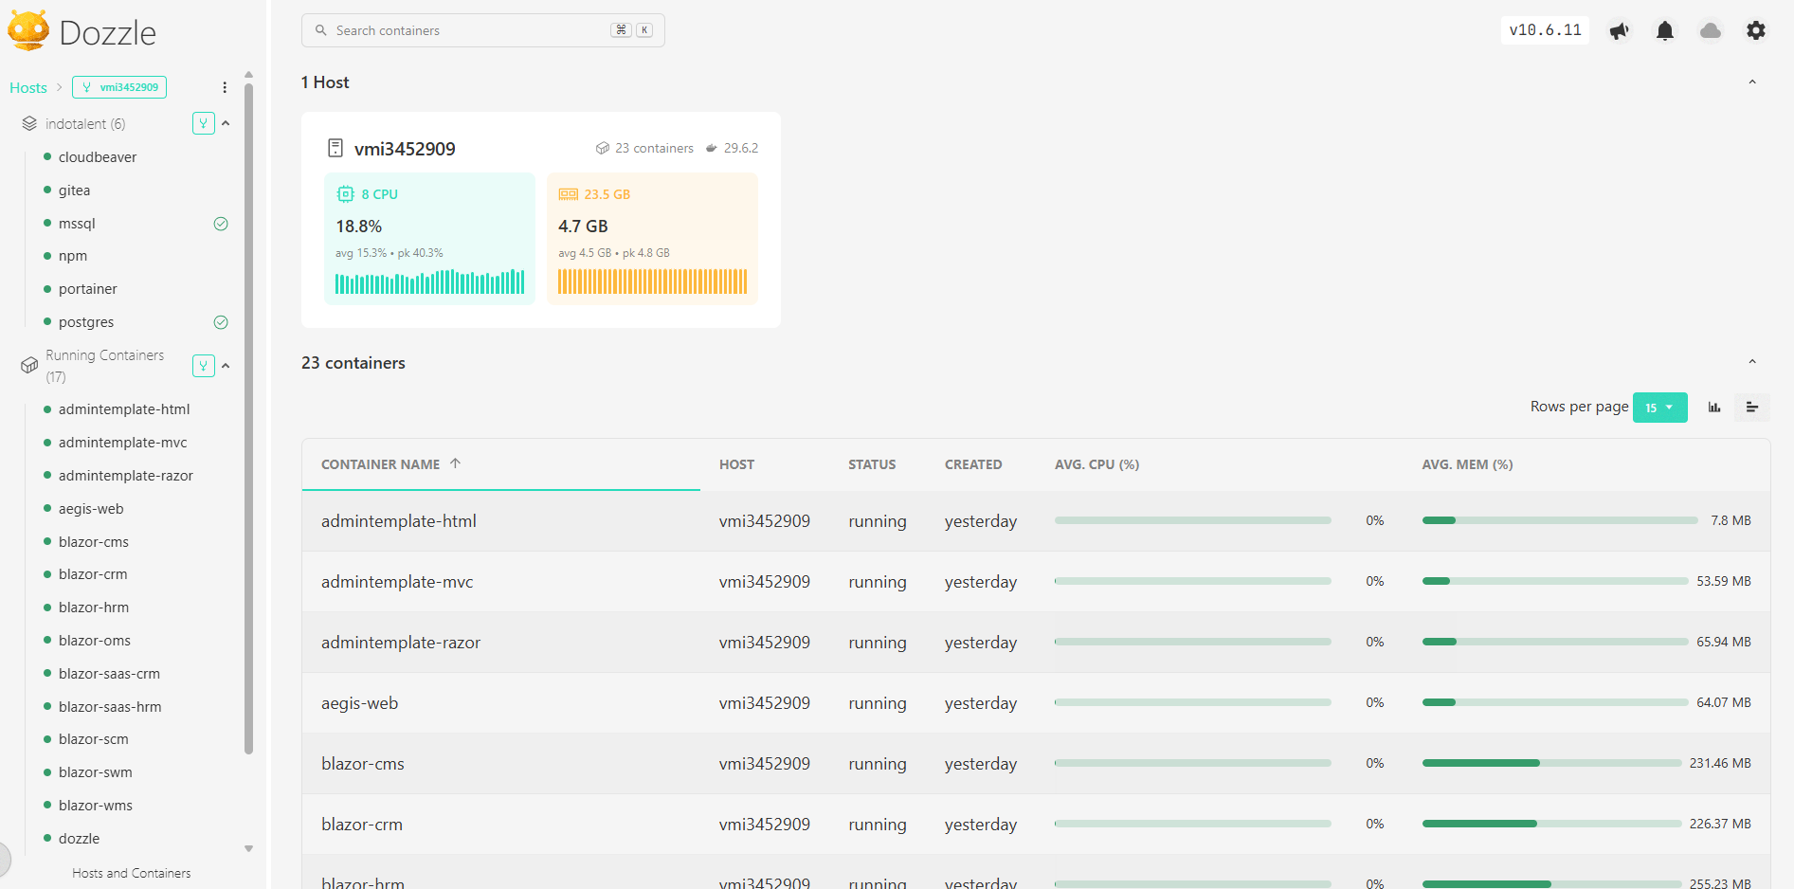
Task: Click memory bar for admintemplate-html row
Action: click(x=1560, y=520)
